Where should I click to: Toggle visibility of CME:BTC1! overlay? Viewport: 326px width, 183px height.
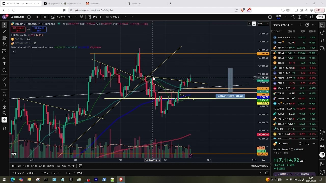click(x=29, y=39)
